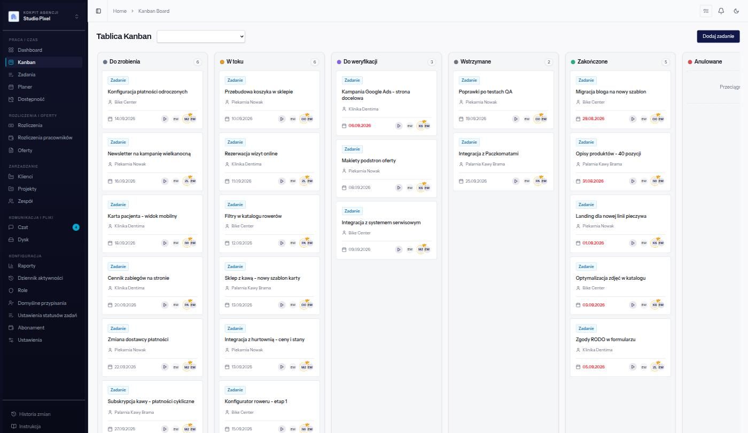This screenshot has height=433, width=748.
Task: Open Zgody RODO w formularzu card
Action: (x=620, y=347)
